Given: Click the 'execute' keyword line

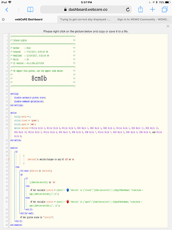Looking at the screenshot, I should pos(14,148).
